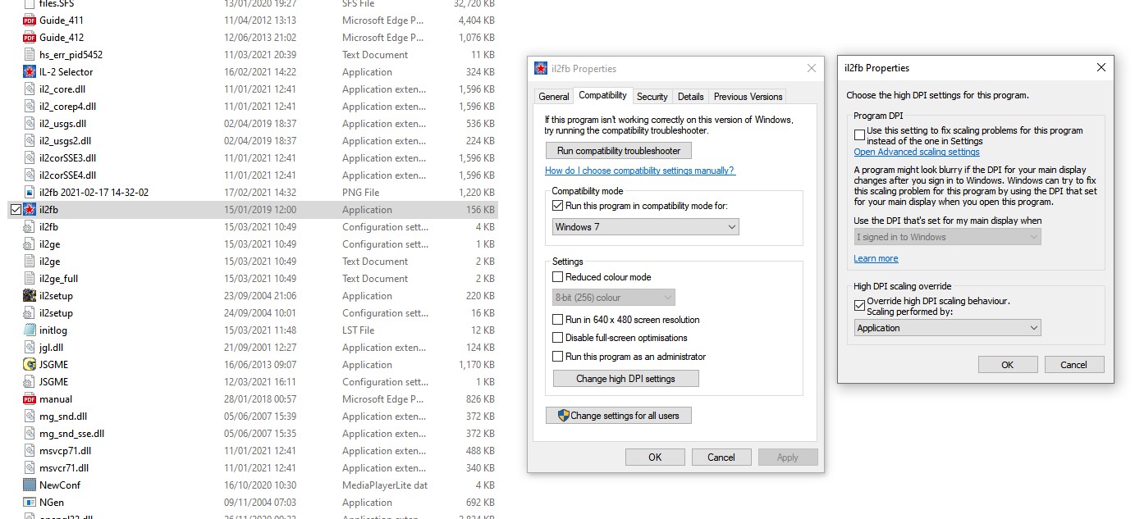This screenshot has width=1135, height=519.
Task: Click the manual PDF file icon
Action: pyautogui.click(x=30, y=398)
